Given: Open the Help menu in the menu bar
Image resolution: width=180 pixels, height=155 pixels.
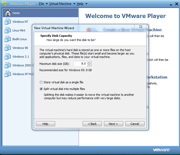Looking at the screenshot, I should [x=80, y=4].
